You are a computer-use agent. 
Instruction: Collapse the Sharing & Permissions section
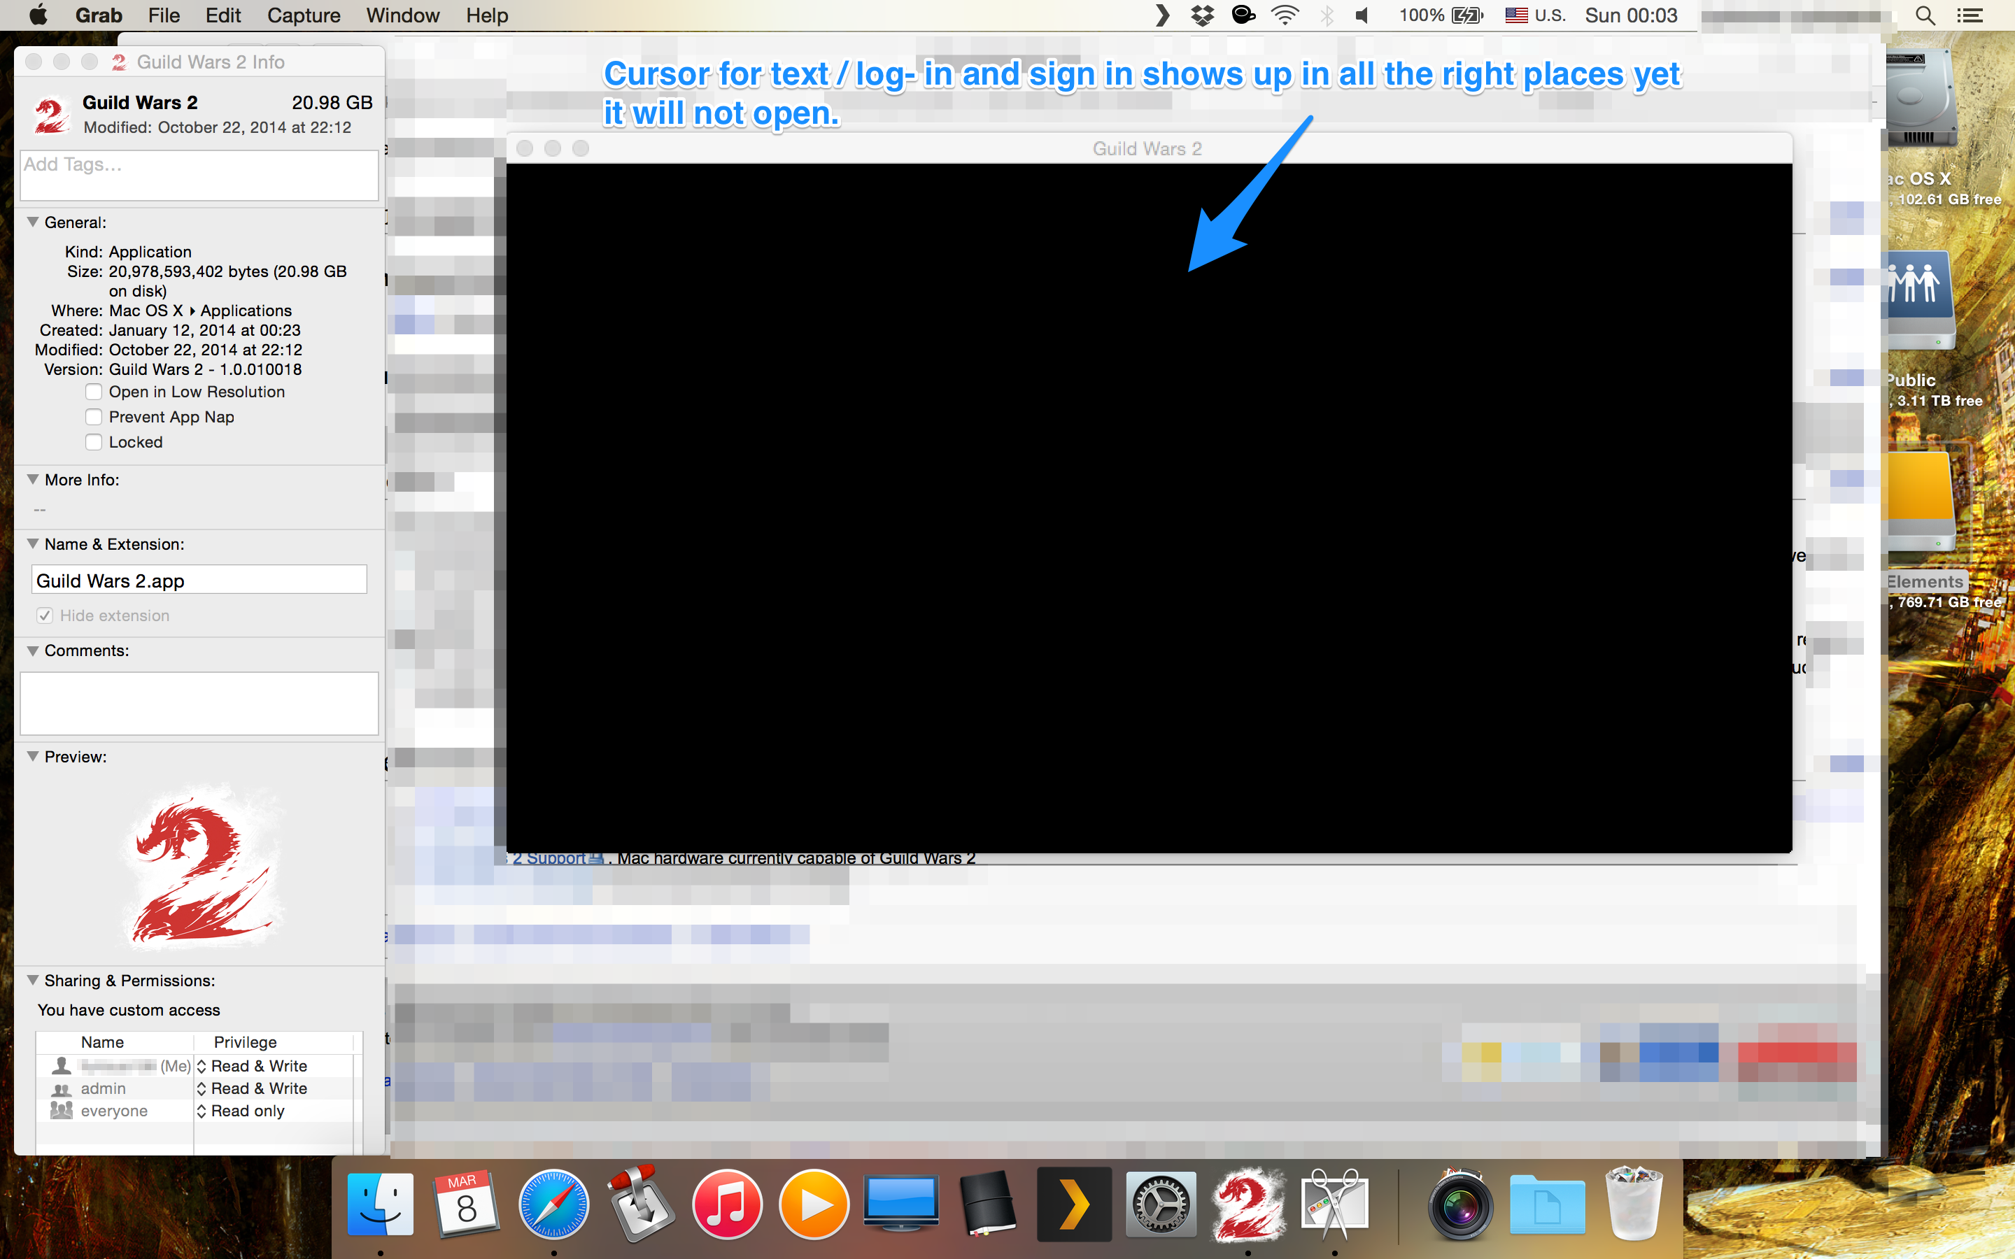click(x=34, y=980)
